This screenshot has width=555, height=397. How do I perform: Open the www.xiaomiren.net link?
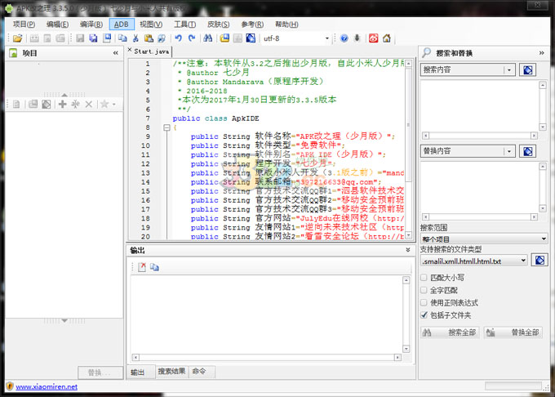point(47,386)
